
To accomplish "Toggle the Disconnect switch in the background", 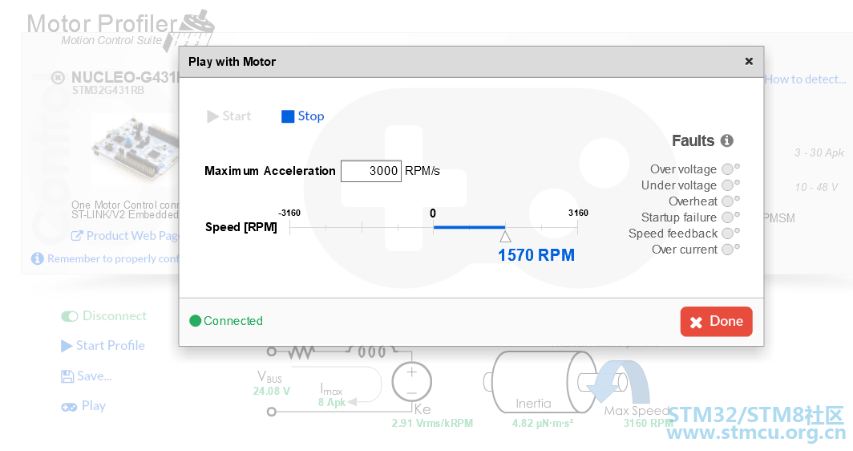I will (70, 316).
